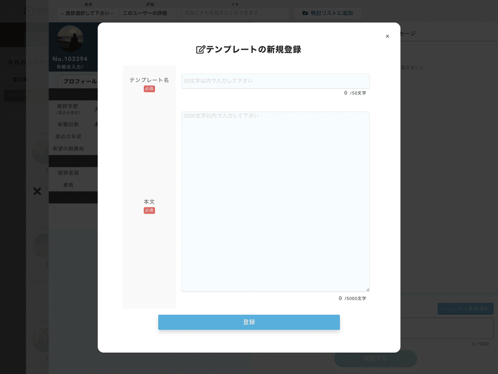Click the 希望の勤務地 row label
The width and height of the screenshot is (498, 374).
[68, 148]
